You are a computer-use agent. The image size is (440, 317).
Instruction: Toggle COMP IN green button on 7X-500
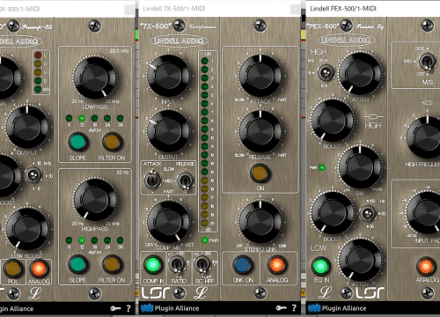[152, 265]
